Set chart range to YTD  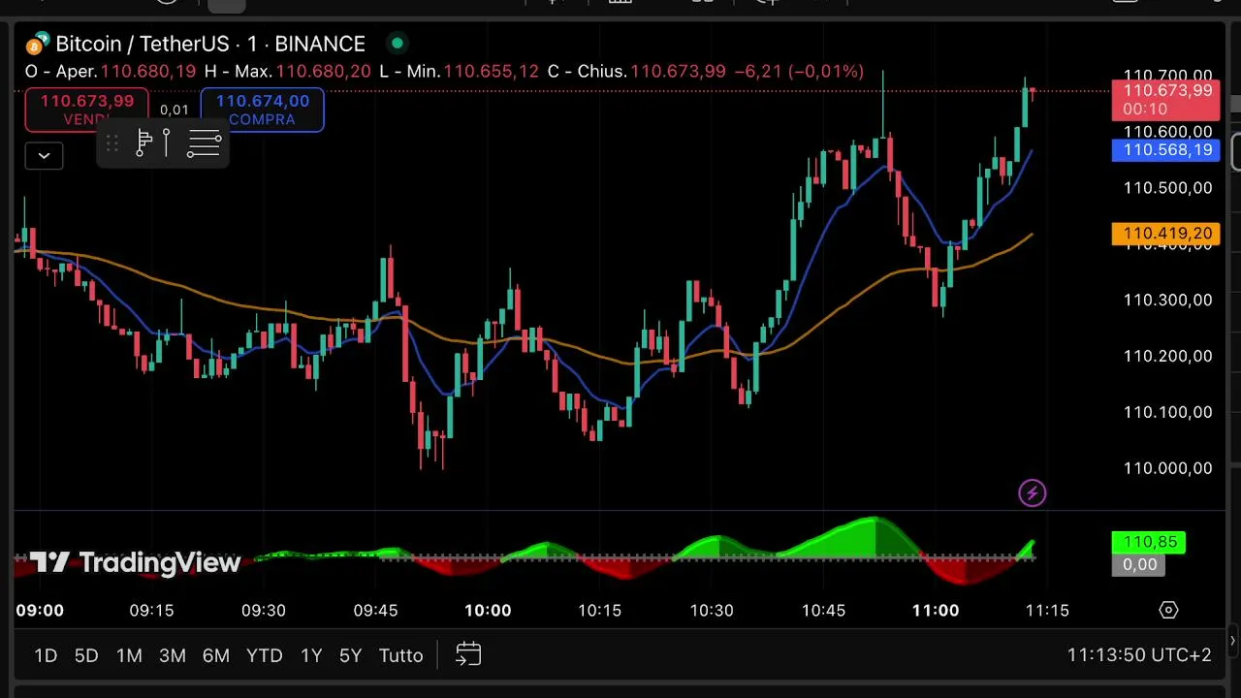(x=264, y=655)
